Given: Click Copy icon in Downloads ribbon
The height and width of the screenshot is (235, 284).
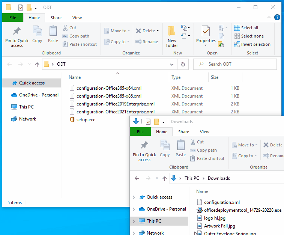Looking at the screenshot, I should (x=165, y=149).
